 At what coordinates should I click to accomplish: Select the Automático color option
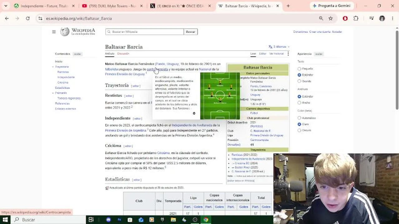(x=299, y=118)
